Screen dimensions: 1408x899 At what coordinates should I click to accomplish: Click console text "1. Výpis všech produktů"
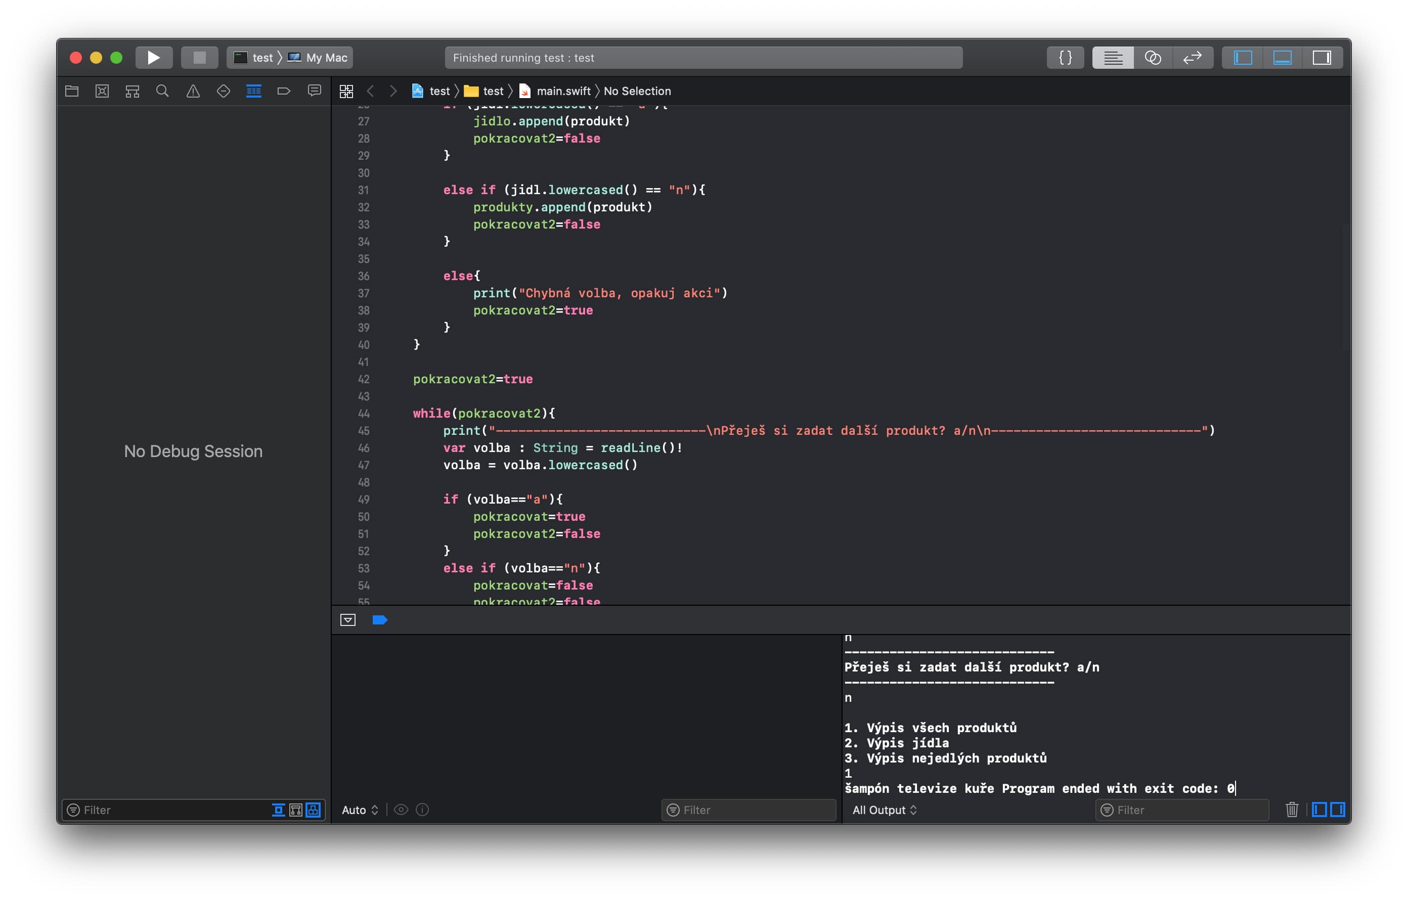pyautogui.click(x=930, y=728)
